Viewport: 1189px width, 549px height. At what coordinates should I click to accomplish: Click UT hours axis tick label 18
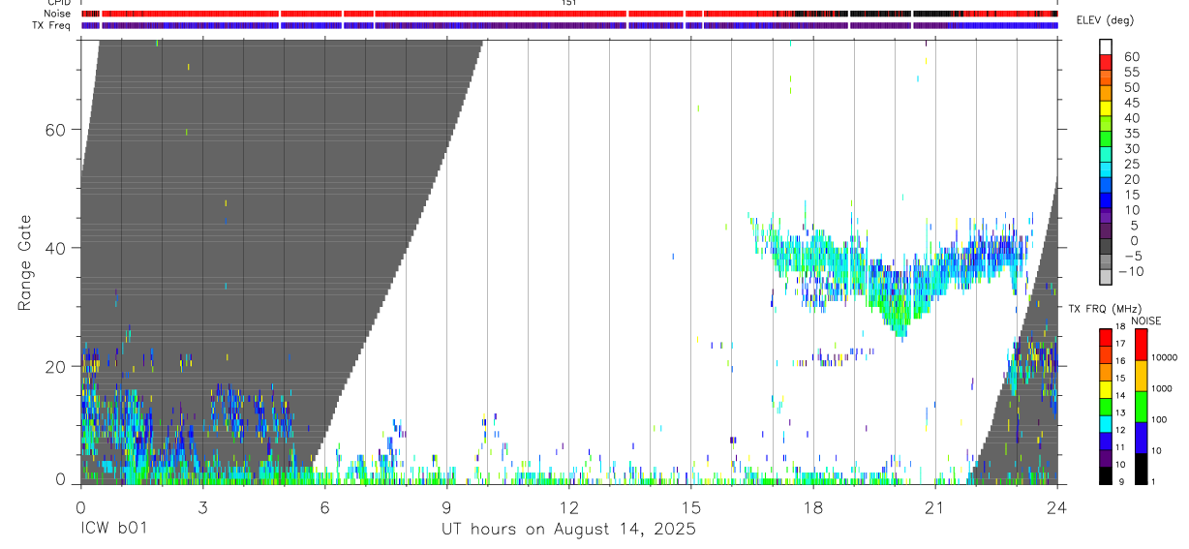(x=812, y=507)
